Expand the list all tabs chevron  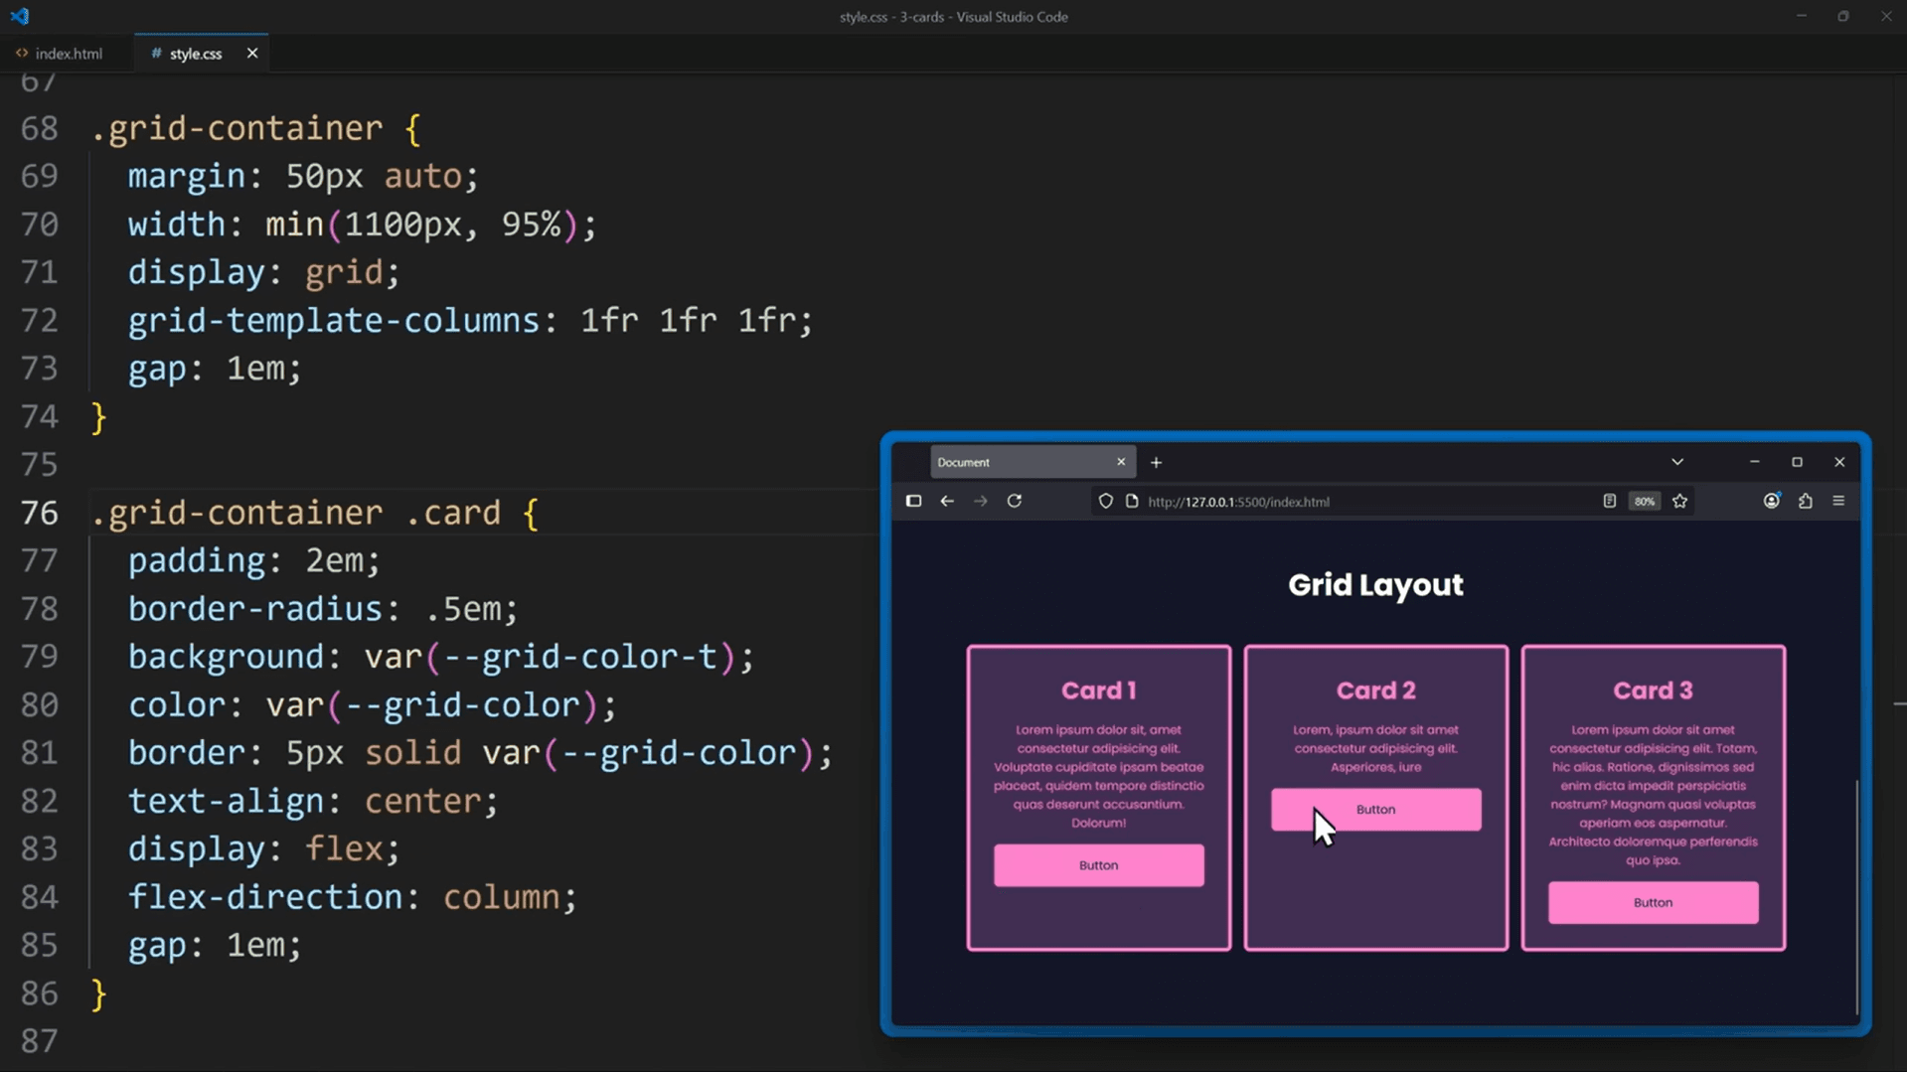(1676, 462)
